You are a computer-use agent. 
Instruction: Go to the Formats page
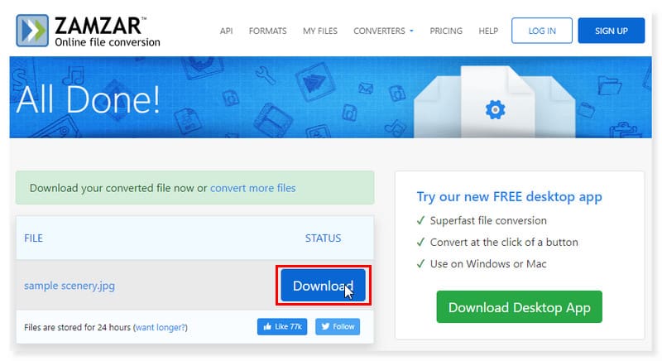click(x=266, y=31)
